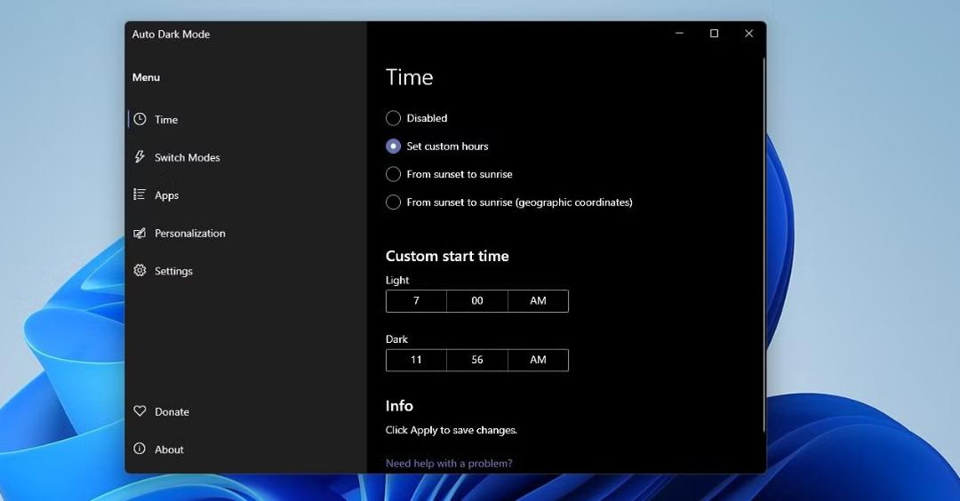Maximize the Auto Dark Mode window

pos(714,33)
